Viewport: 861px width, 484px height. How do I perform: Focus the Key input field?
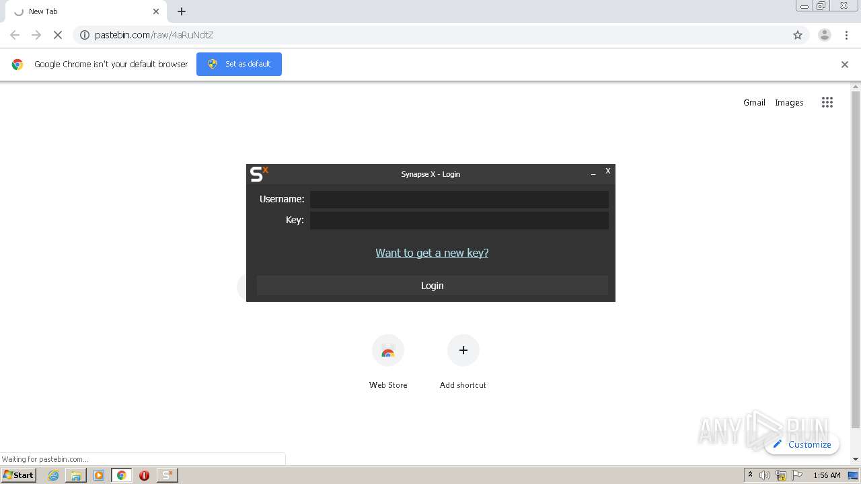point(459,220)
